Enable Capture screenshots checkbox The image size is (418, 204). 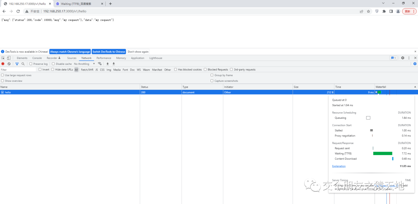pos(212,81)
